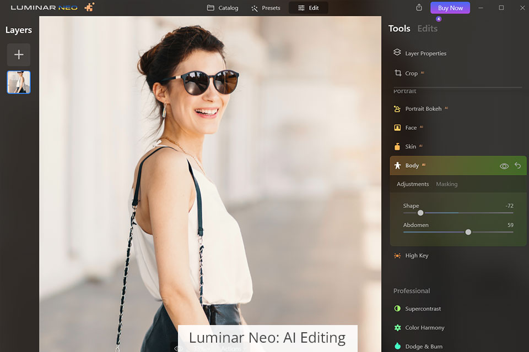Reset Body tool adjustments arrow
529x352 pixels.
pos(517,166)
